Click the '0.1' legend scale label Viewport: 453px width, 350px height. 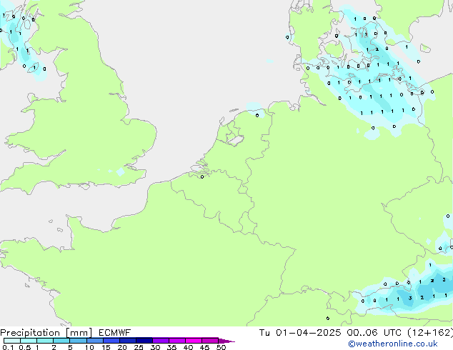click(8, 347)
